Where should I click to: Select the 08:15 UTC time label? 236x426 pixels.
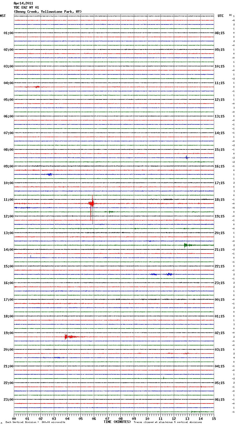220,33
